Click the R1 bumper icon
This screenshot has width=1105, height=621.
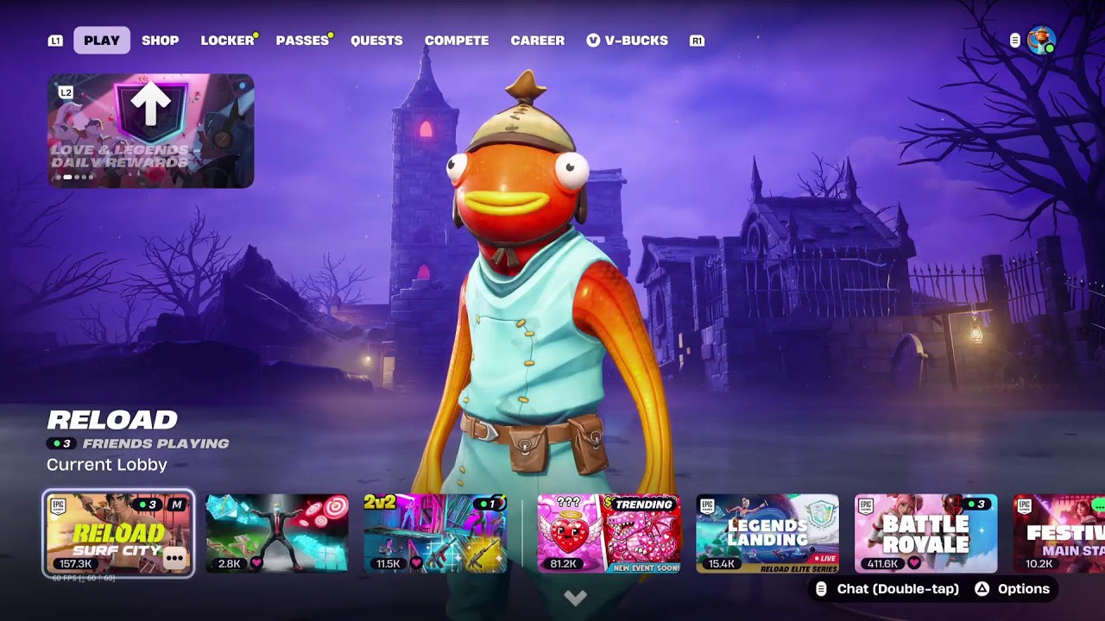[x=697, y=41]
